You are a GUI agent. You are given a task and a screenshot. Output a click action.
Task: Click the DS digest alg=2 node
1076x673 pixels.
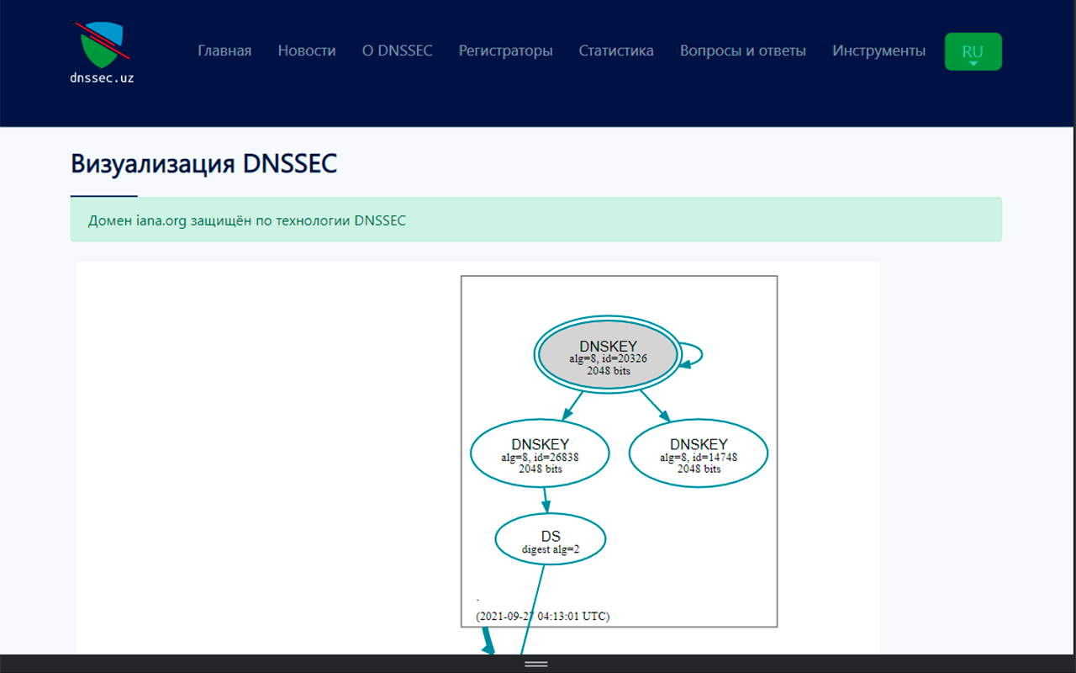550,538
